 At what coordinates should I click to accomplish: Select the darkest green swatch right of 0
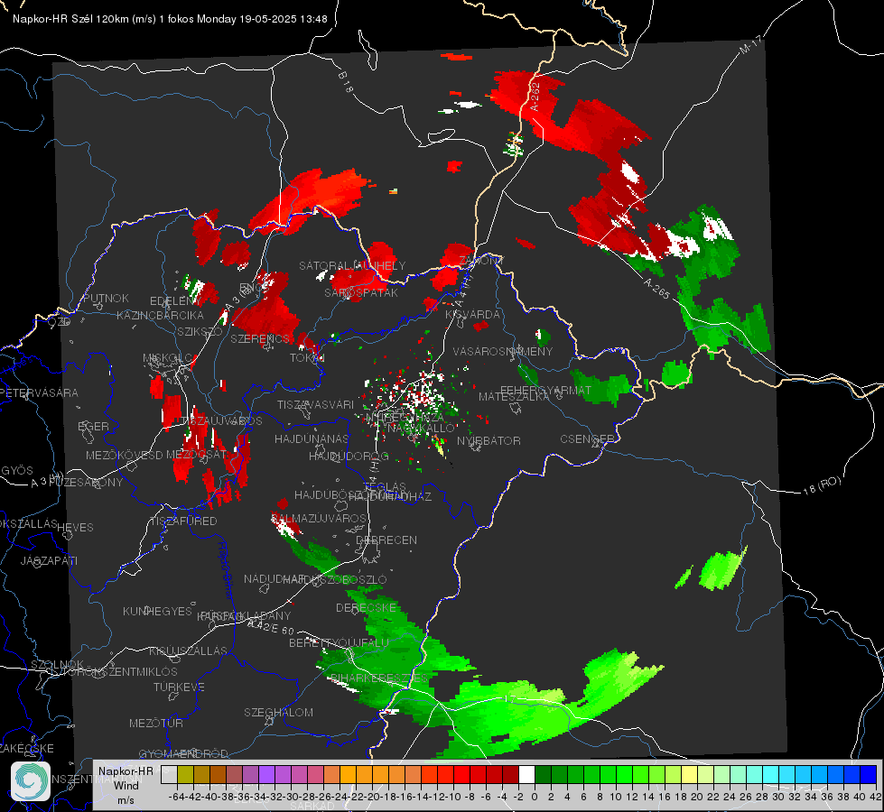pyautogui.click(x=543, y=774)
